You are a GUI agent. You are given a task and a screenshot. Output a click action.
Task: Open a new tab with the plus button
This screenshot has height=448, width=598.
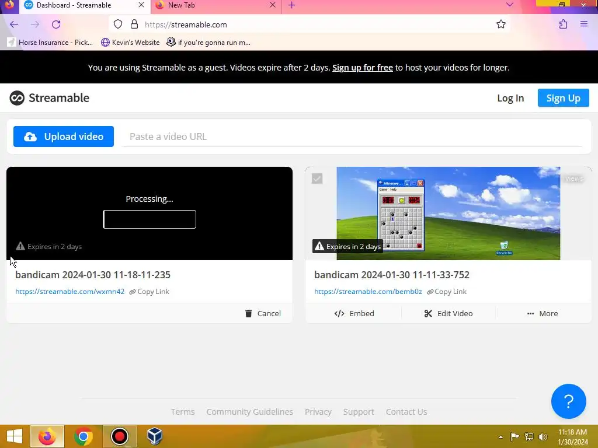click(x=292, y=5)
